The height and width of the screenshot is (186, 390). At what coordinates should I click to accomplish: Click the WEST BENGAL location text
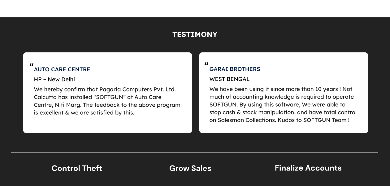[x=229, y=79]
